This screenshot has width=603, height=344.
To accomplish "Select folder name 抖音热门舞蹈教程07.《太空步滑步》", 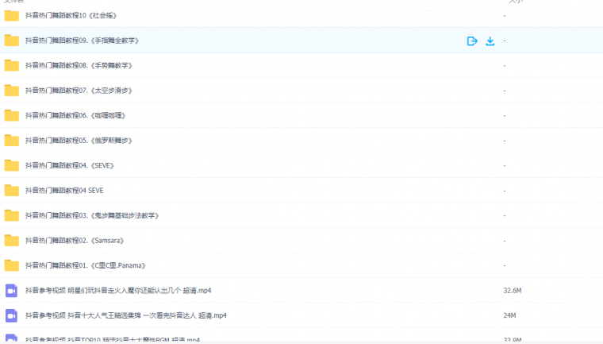I will (x=79, y=91).
